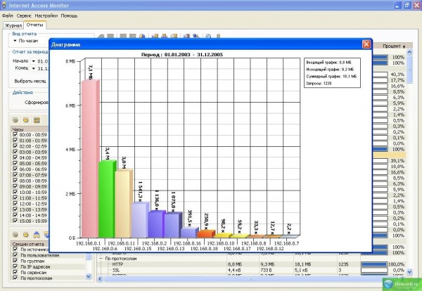Click the Период: 01.01.2003 - 31.12.2005 chart title
This screenshot has height=291, width=422.
[182, 55]
